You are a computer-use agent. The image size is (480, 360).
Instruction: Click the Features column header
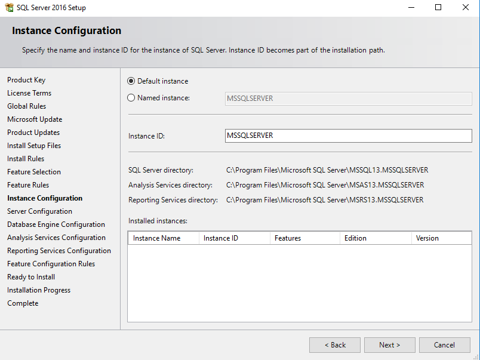(305, 238)
